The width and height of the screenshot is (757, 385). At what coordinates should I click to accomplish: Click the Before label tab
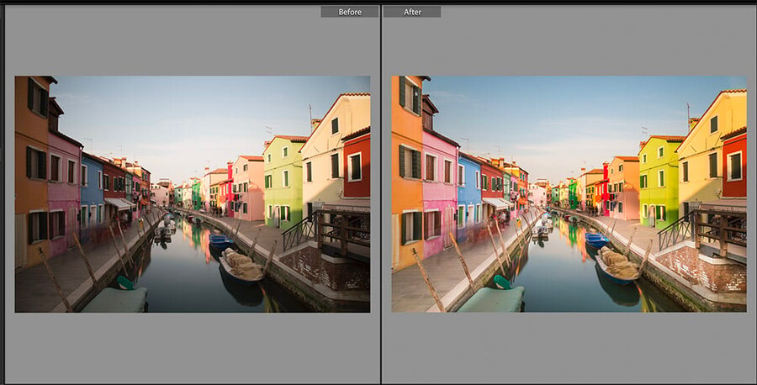coord(349,12)
